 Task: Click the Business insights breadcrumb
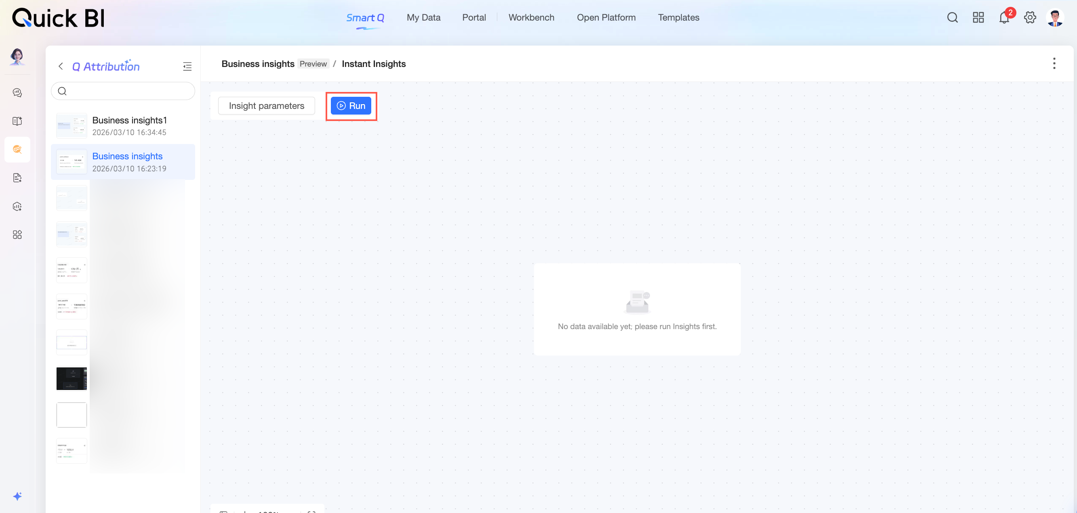pos(258,64)
